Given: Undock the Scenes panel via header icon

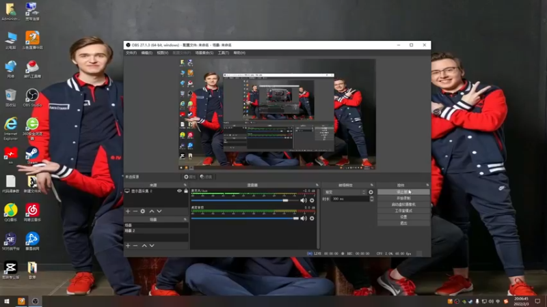Looking at the screenshot, I should [185, 220].
